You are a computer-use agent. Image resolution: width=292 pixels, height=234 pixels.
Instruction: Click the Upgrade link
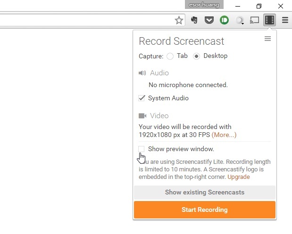point(238,177)
